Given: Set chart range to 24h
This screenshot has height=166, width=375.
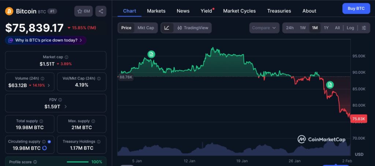Looking at the screenshot, I should pos(290,28).
